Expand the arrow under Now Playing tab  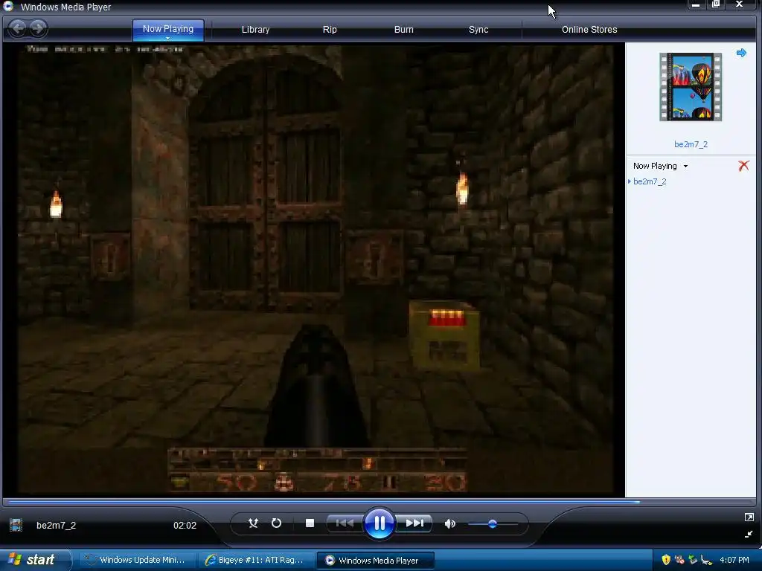pyautogui.click(x=167, y=38)
